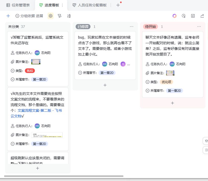Screen dimensions: 208x181
Task: Open more options for 待开始 column
Action: [x=199, y=27]
